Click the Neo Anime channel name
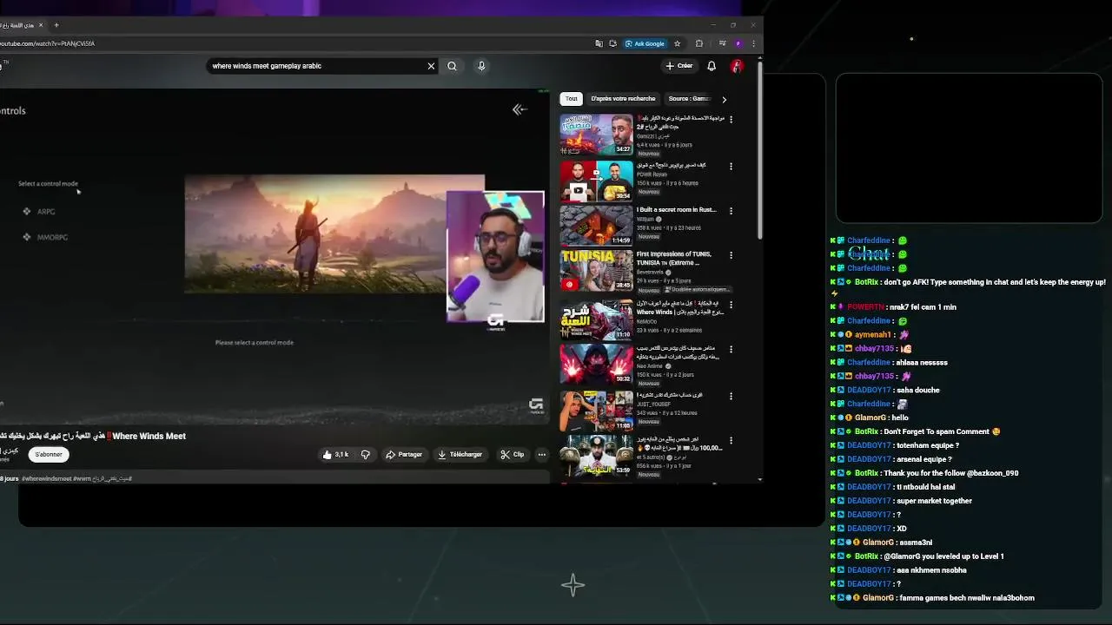The width and height of the screenshot is (1112, 625). [x=649, y=366]
